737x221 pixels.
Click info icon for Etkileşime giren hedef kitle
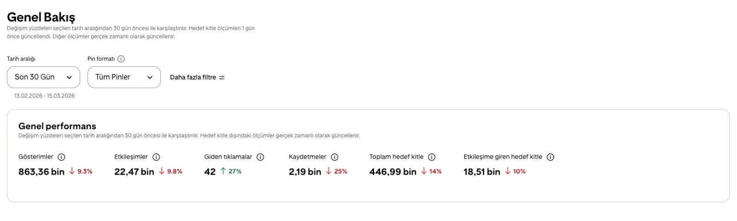tap(550, 157)
